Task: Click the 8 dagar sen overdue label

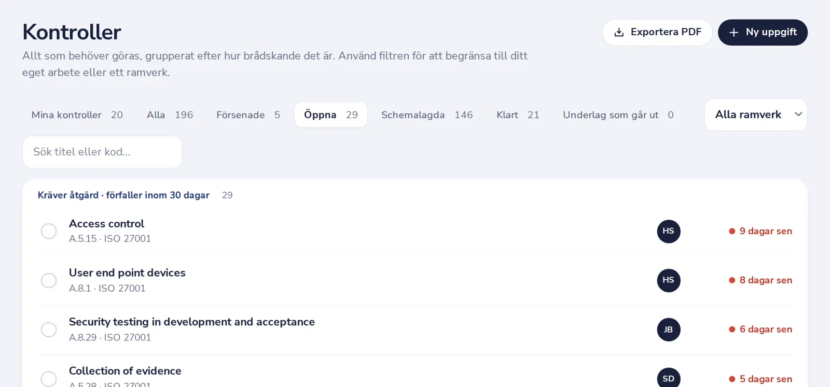Action: [x=760, y=280]
